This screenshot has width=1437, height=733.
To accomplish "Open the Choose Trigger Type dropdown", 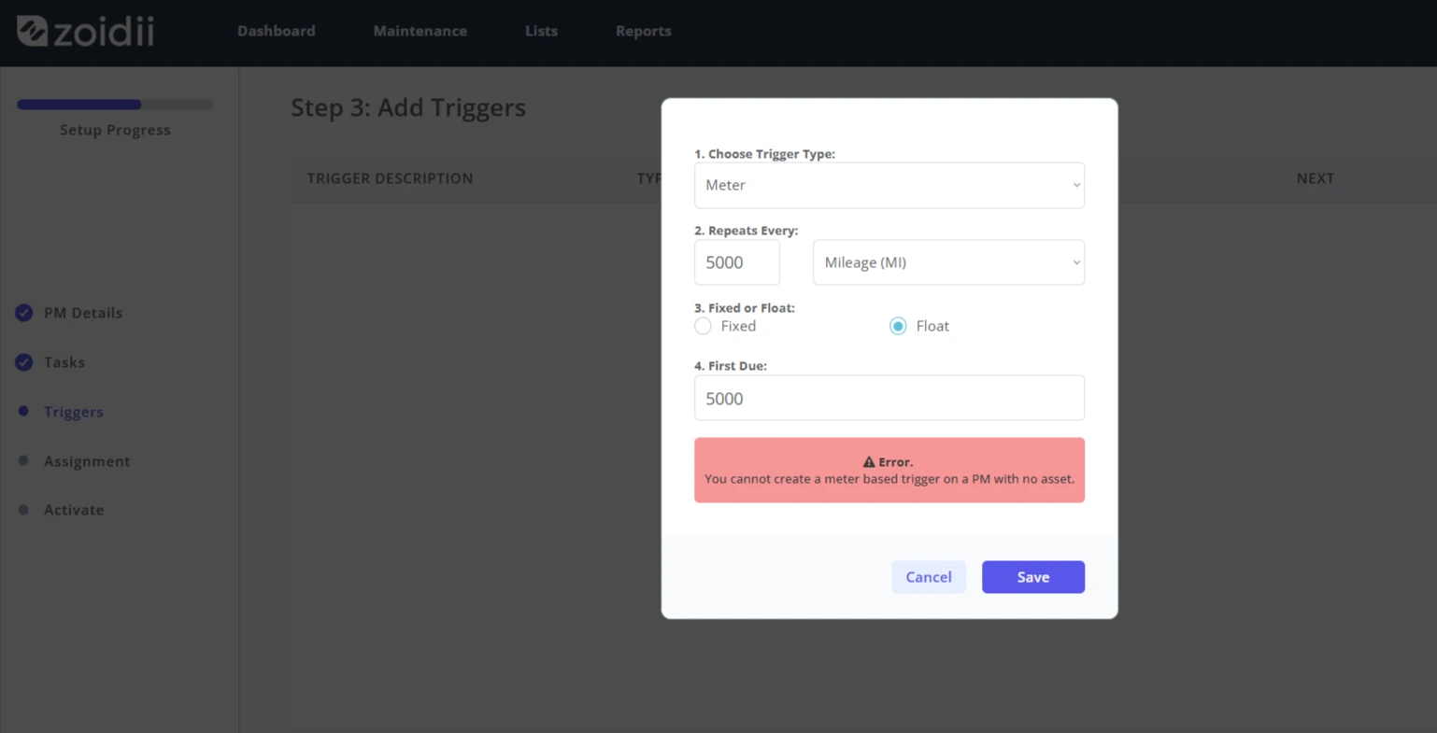I will 889,185.
